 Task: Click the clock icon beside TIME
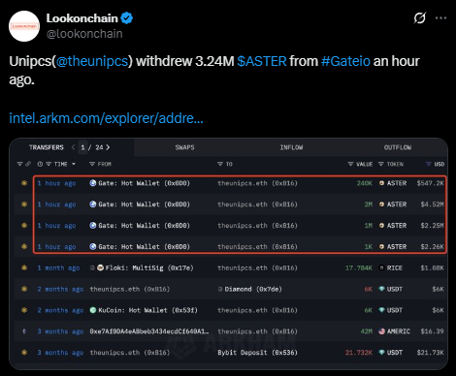coord(40,164)
